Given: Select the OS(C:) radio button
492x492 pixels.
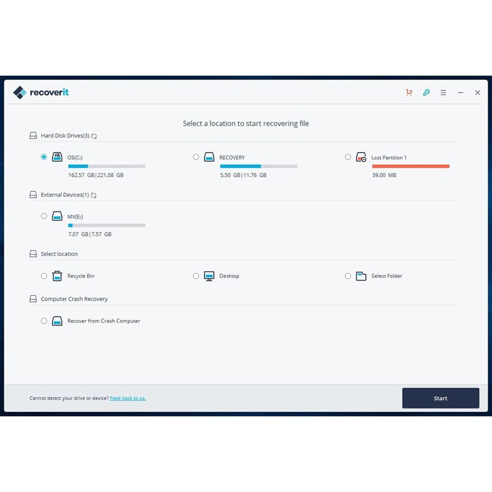Looking at the screenshot, I should (44, 157).
